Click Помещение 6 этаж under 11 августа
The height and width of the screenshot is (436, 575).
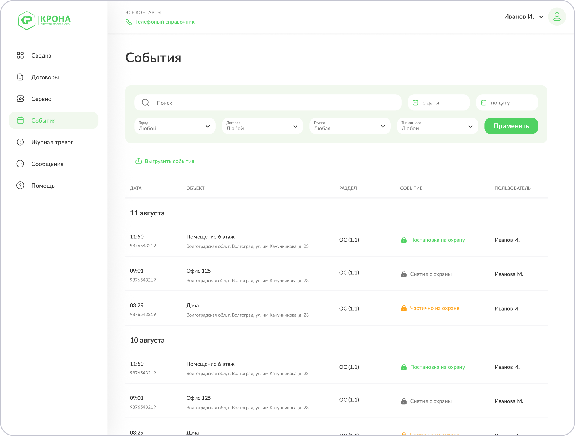210,237
